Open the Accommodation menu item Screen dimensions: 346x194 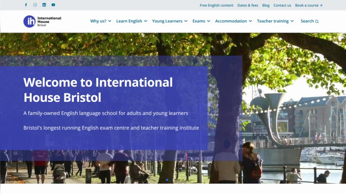(x=231, y=21)
